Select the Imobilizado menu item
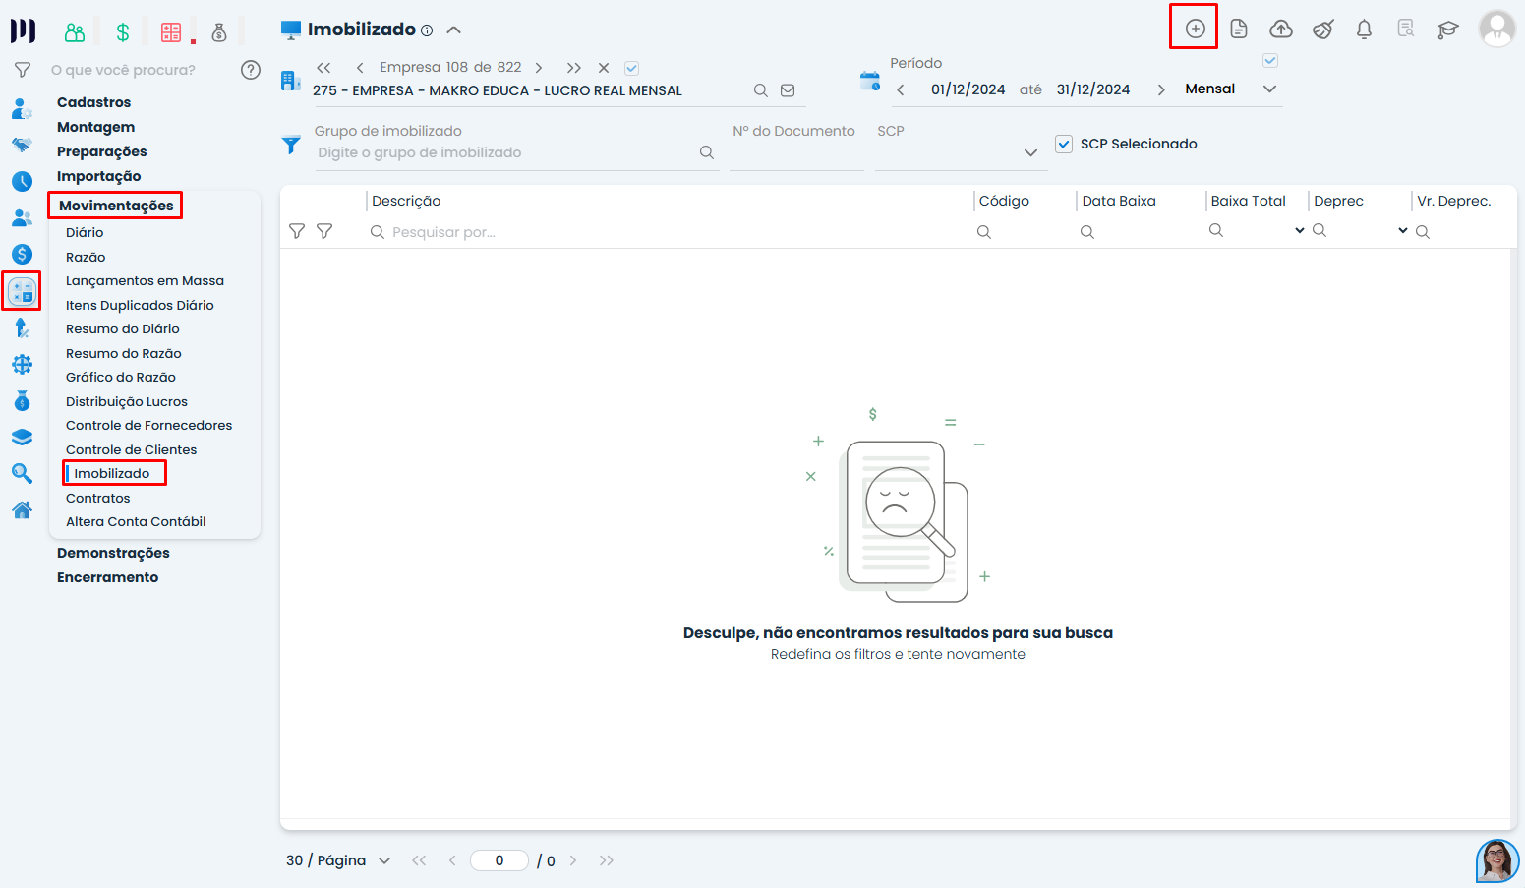The width and height of the screenshot is (1525, 888). point(112,473)
